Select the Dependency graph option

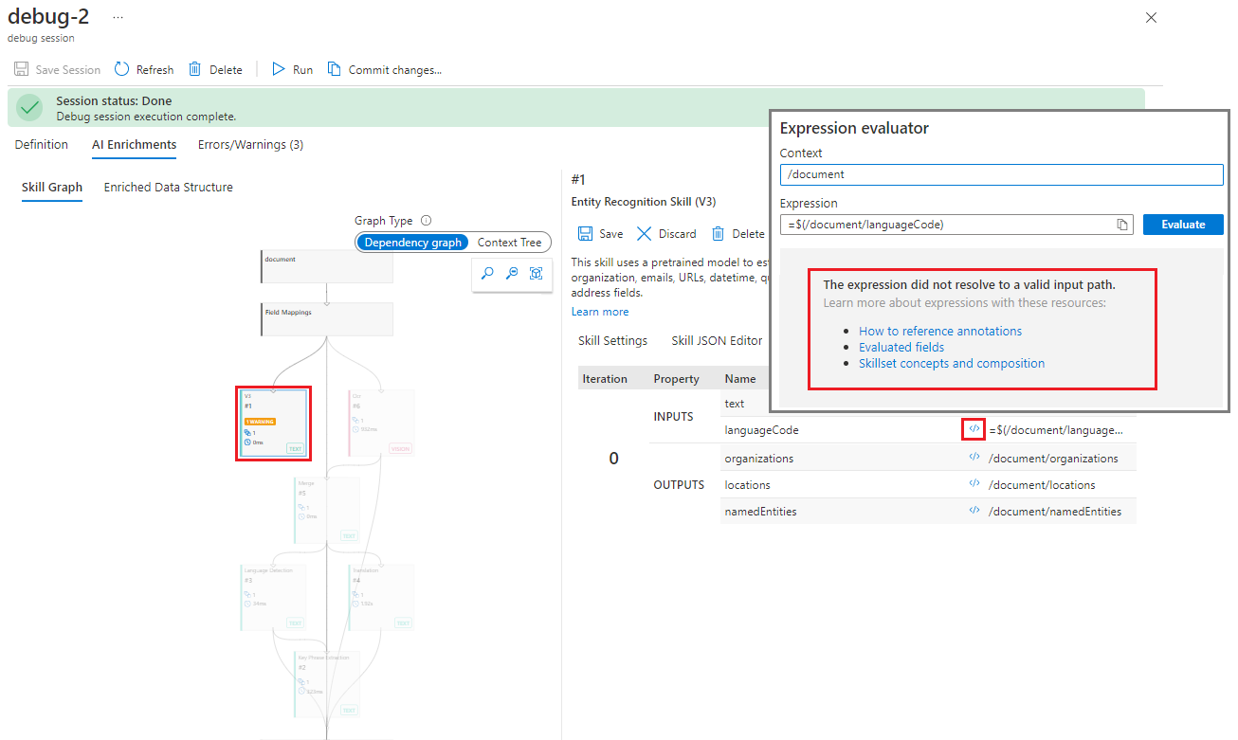(x=412, y=243)
